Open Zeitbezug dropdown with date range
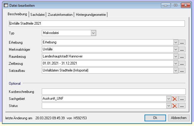 [176, 64]
